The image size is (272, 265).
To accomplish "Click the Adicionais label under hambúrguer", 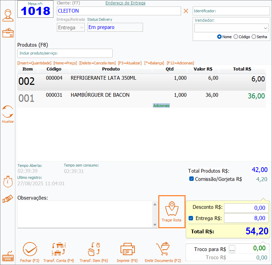I will [x=161, y=106].
